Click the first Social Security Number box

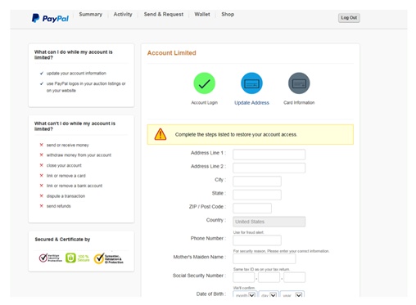click(x=243, y=277)
